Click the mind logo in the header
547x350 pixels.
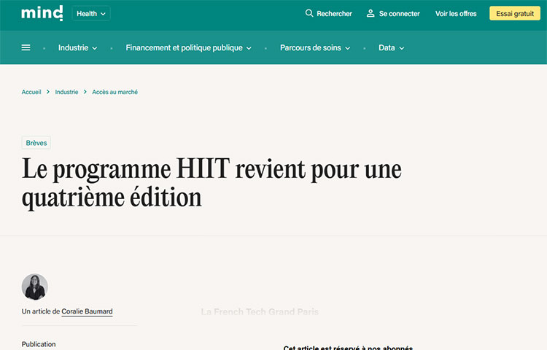(42, 13)
